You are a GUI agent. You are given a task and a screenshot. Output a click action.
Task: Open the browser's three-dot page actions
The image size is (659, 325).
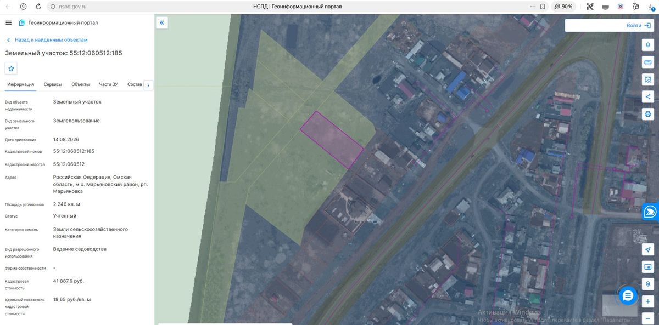532,7
